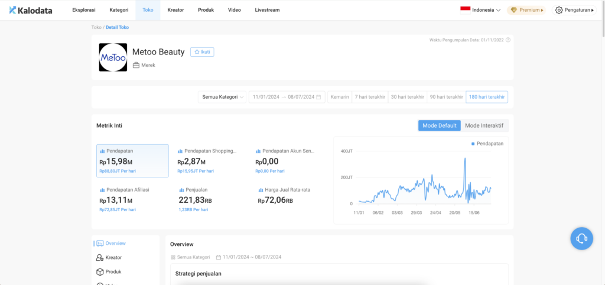This screenshot has height=285, width=605.
Task: Select 180 hari terakhir range
Action: (x=487, y=97)
